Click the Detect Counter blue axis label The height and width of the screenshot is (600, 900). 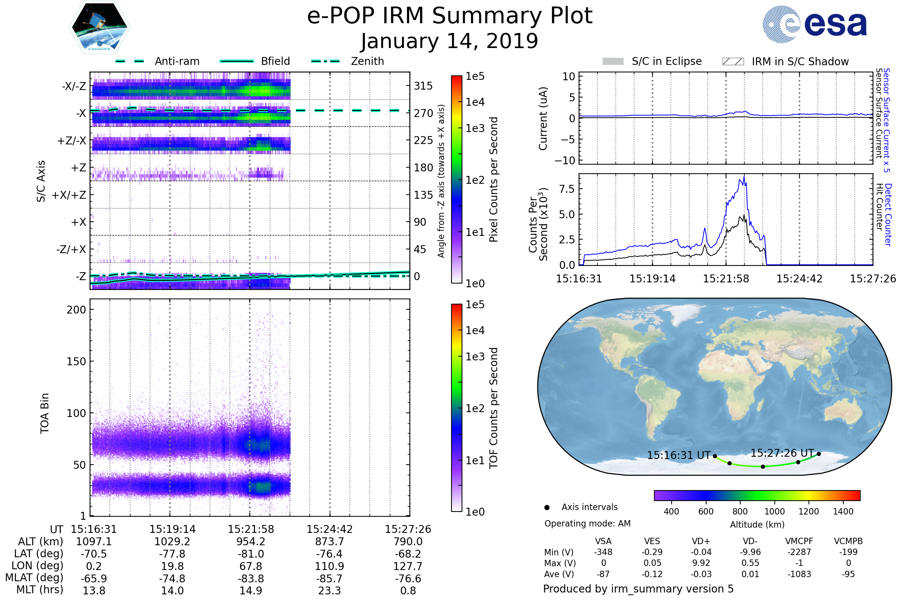point(888,214)
